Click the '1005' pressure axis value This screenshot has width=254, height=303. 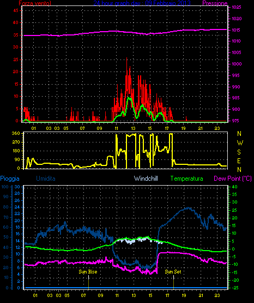pos(237,52)
